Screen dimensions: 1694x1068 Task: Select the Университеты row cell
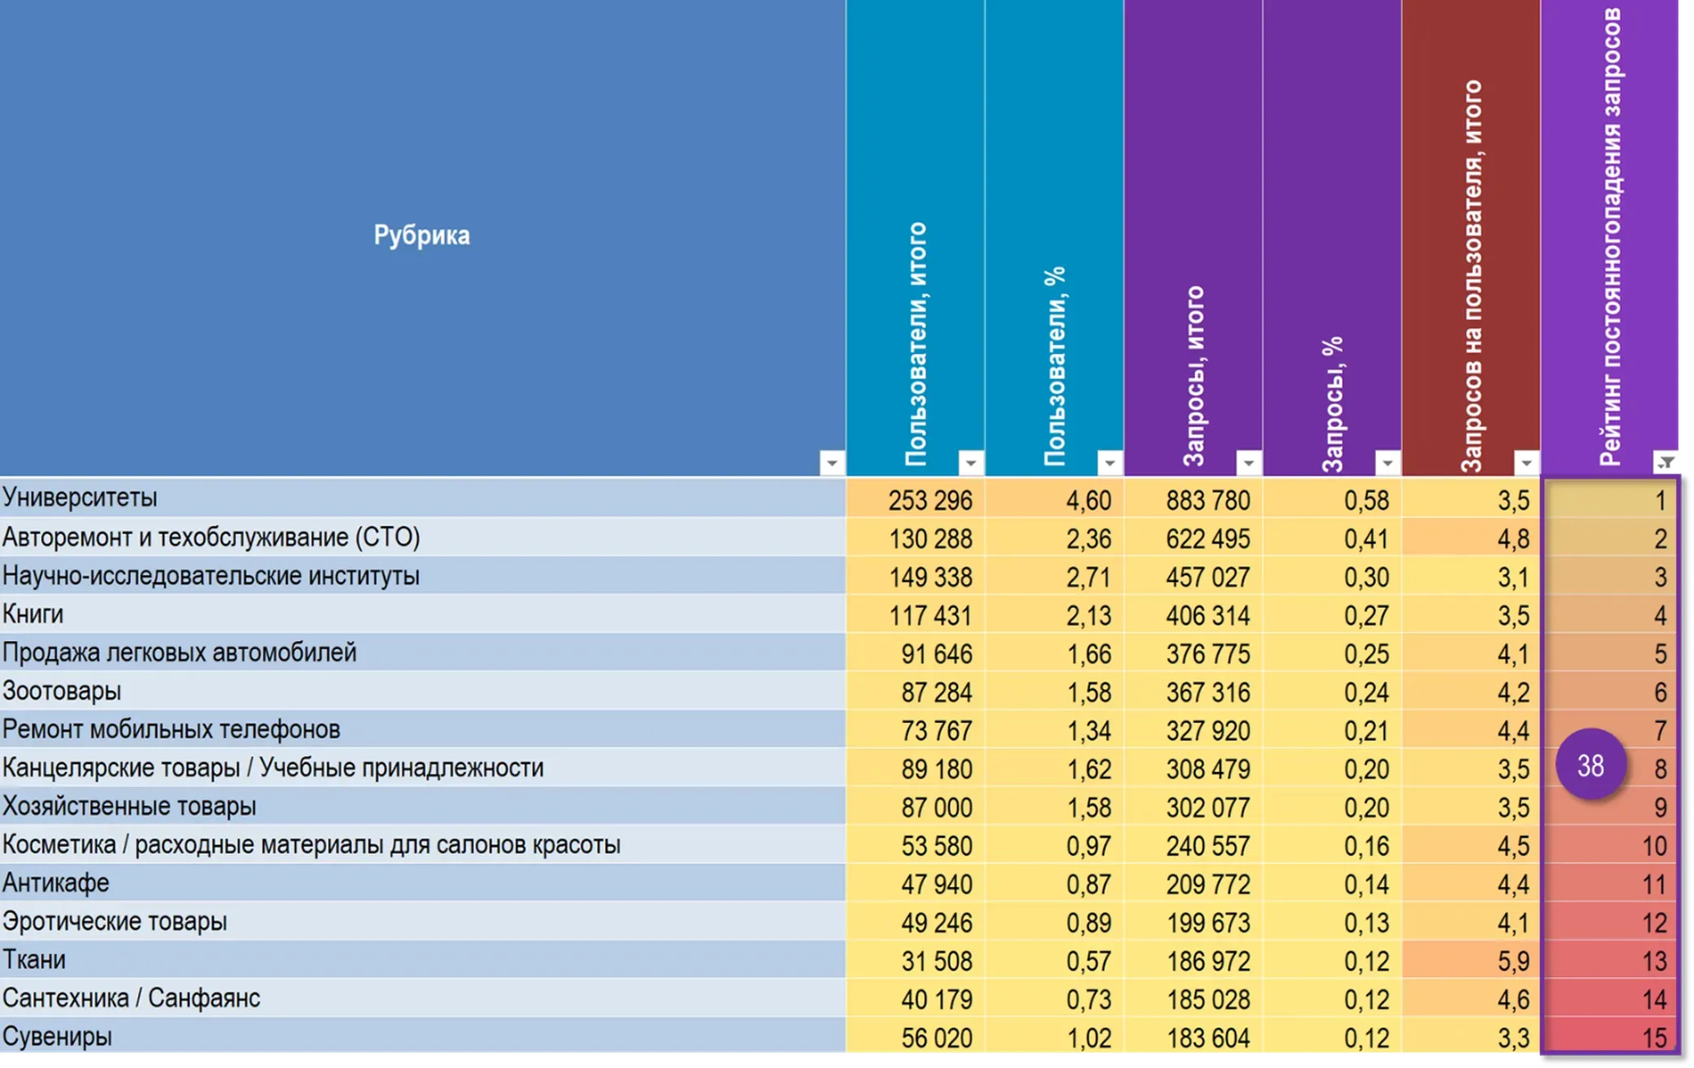(x=422, y=498)
